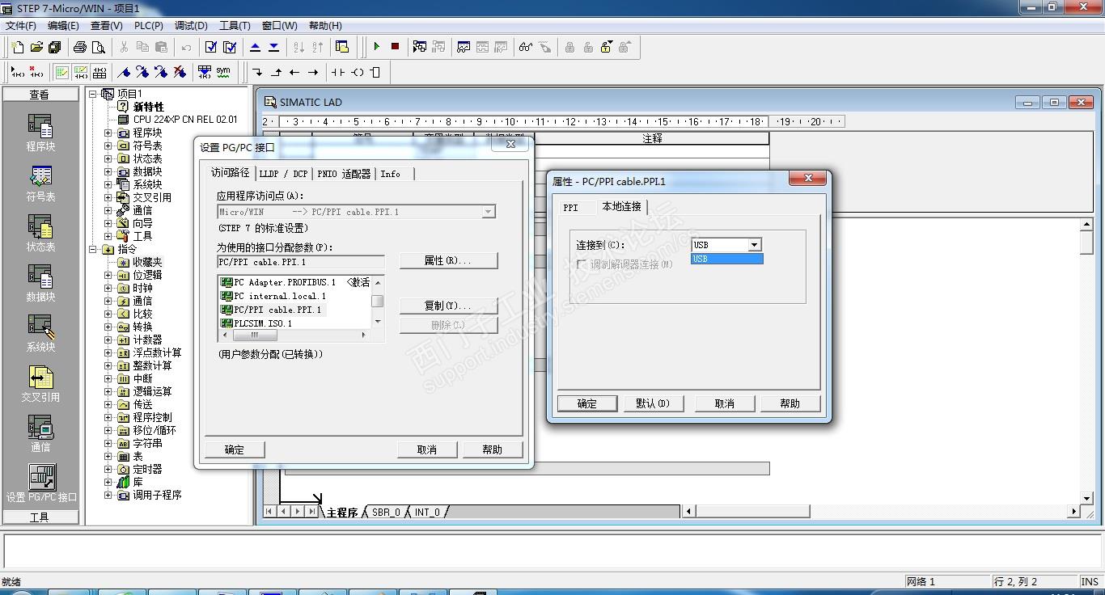Image resolution: width=1105 pixels, height=595 pixels.
Task: Compile the program with the single-check icon
Action: click(x=211, y=47)
